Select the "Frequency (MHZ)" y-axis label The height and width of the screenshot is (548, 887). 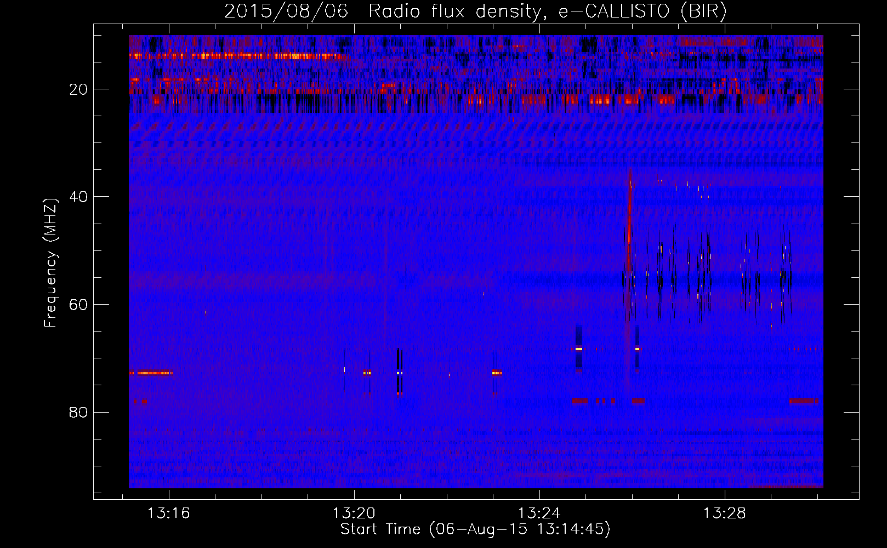(50, 263)
